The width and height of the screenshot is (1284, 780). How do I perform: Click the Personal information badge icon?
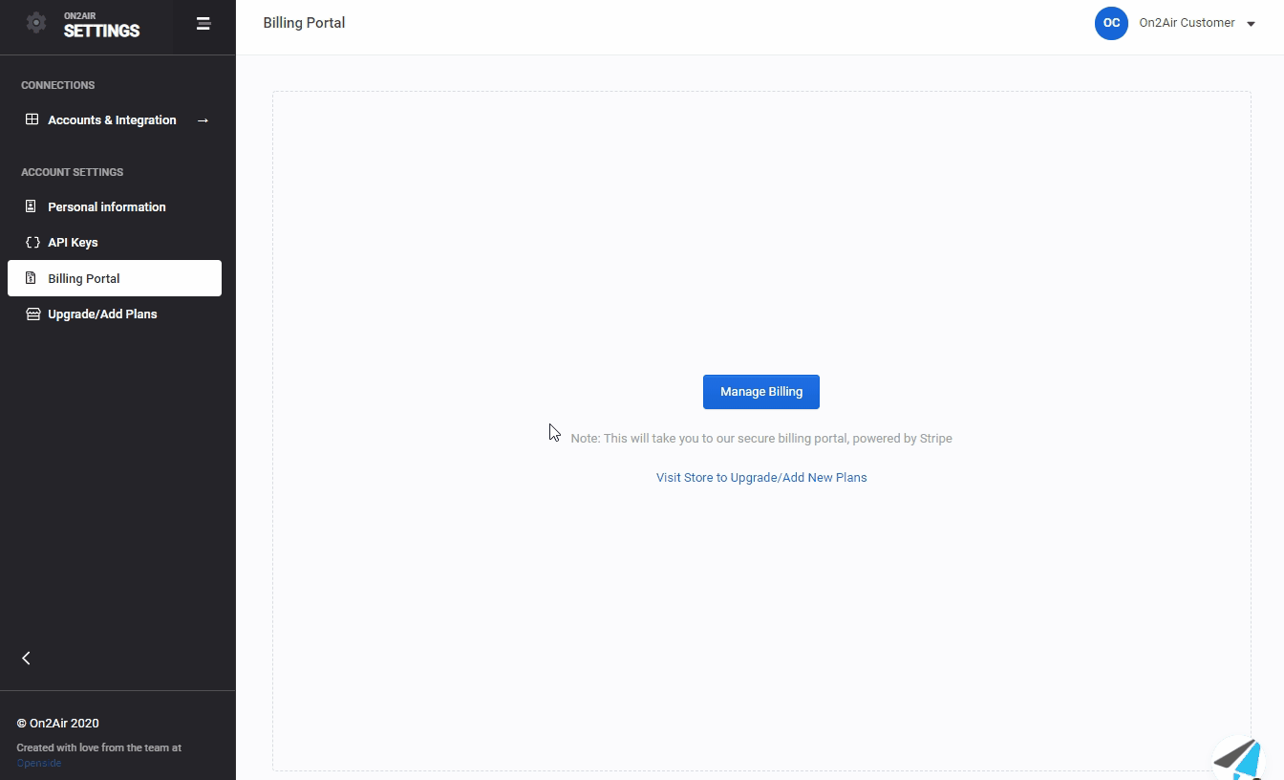(32, 206)
